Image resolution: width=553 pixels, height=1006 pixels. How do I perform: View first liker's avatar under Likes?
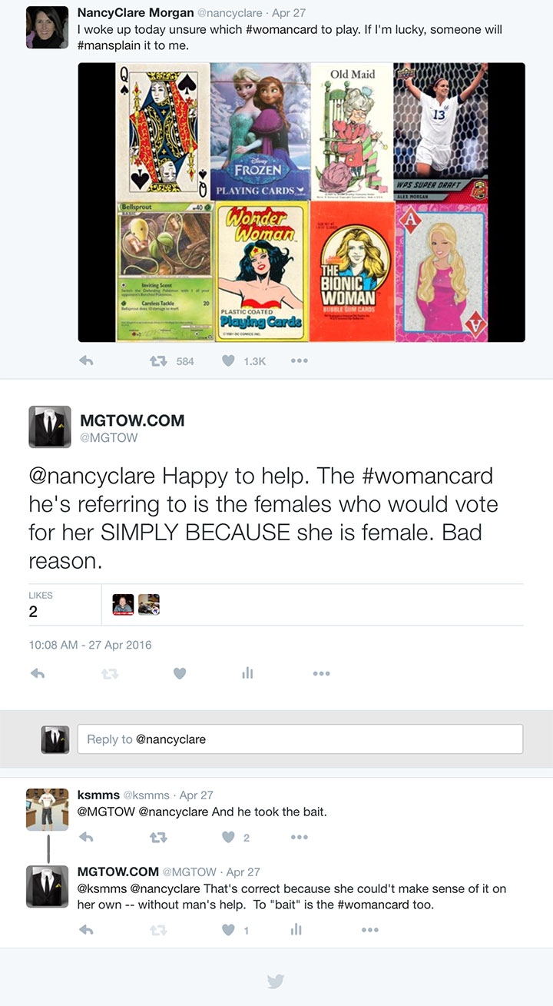(x=122, y=605)
